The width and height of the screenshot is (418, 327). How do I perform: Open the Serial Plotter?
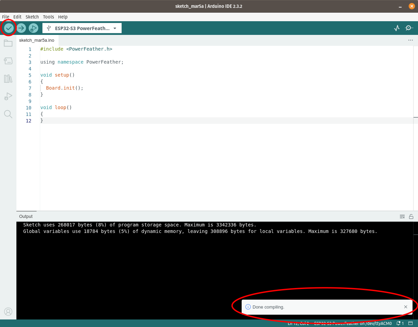397,28
